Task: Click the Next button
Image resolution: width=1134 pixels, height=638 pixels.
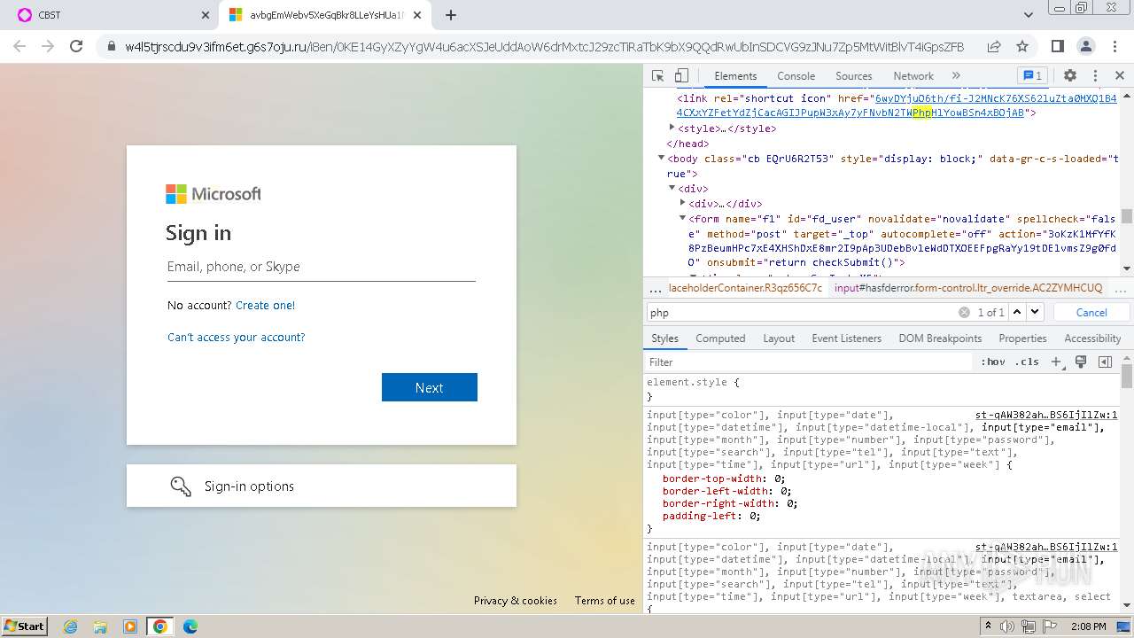Action: click(x=430, y=387)
